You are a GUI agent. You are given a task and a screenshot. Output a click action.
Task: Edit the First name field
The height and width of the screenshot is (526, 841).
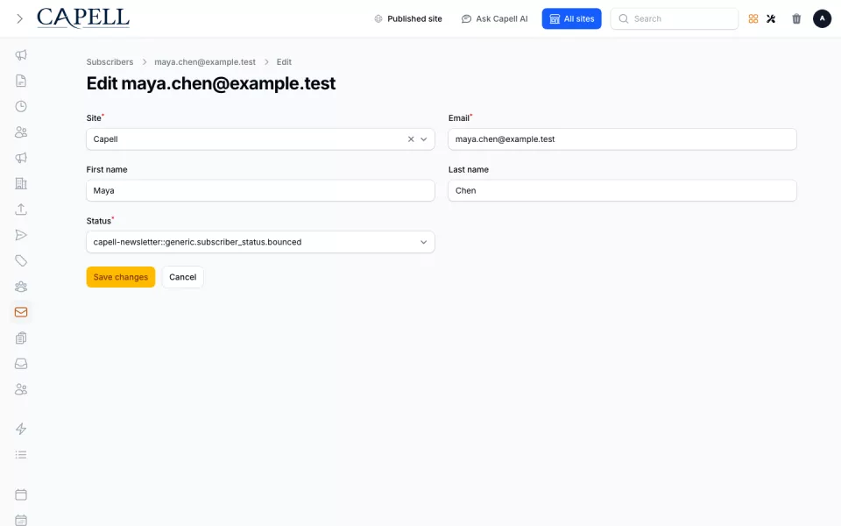pyautogui.click(x=260, y=190)
